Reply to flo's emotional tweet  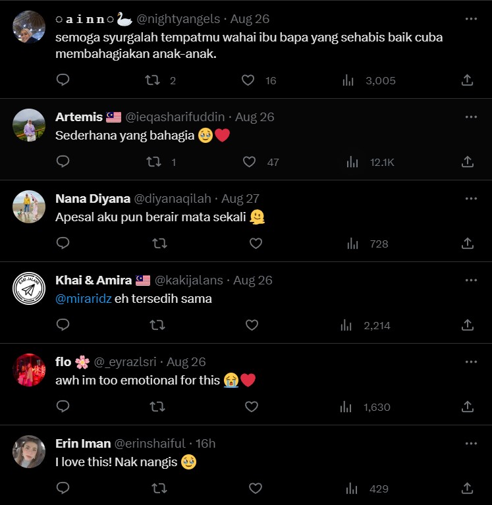(63, 407)
